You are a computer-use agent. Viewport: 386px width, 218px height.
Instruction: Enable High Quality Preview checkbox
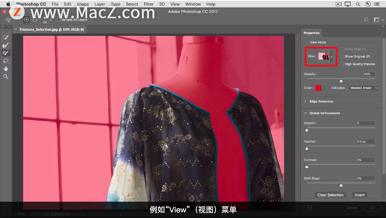(x=342, y=64)
